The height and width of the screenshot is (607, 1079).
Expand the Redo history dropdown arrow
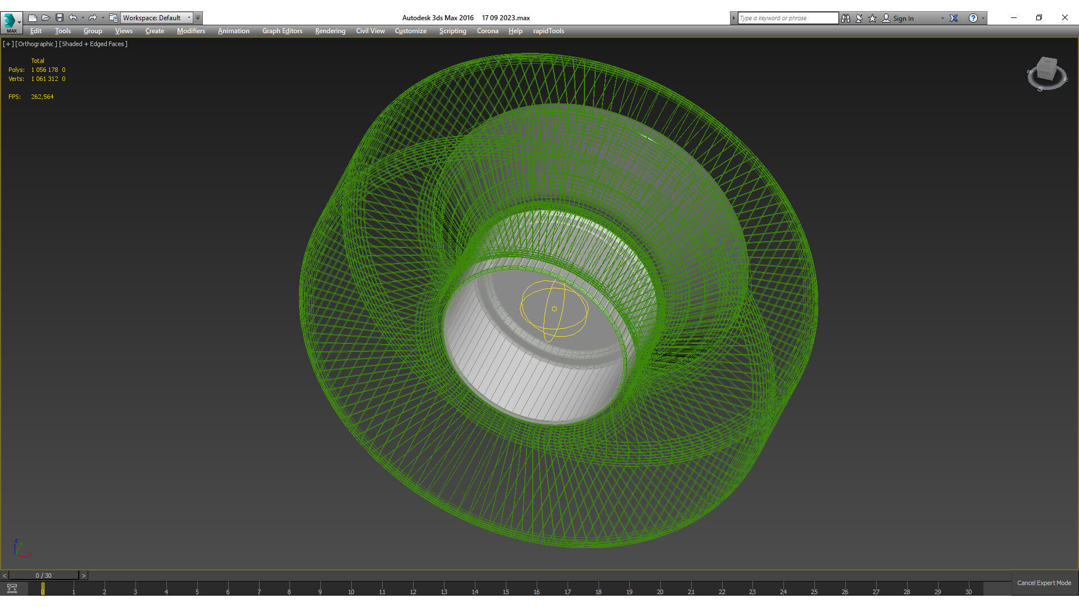[102, 18]
